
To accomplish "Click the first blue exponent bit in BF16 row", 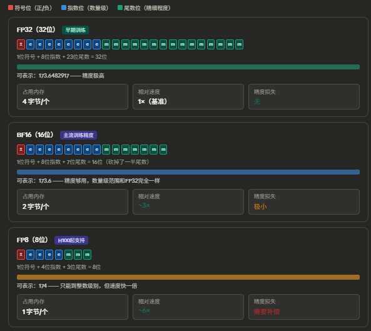I will [x=30, y=150].
